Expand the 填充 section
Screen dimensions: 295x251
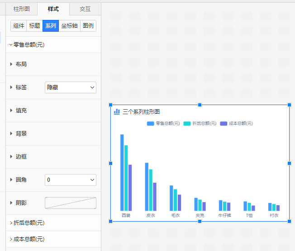(21, 111)
